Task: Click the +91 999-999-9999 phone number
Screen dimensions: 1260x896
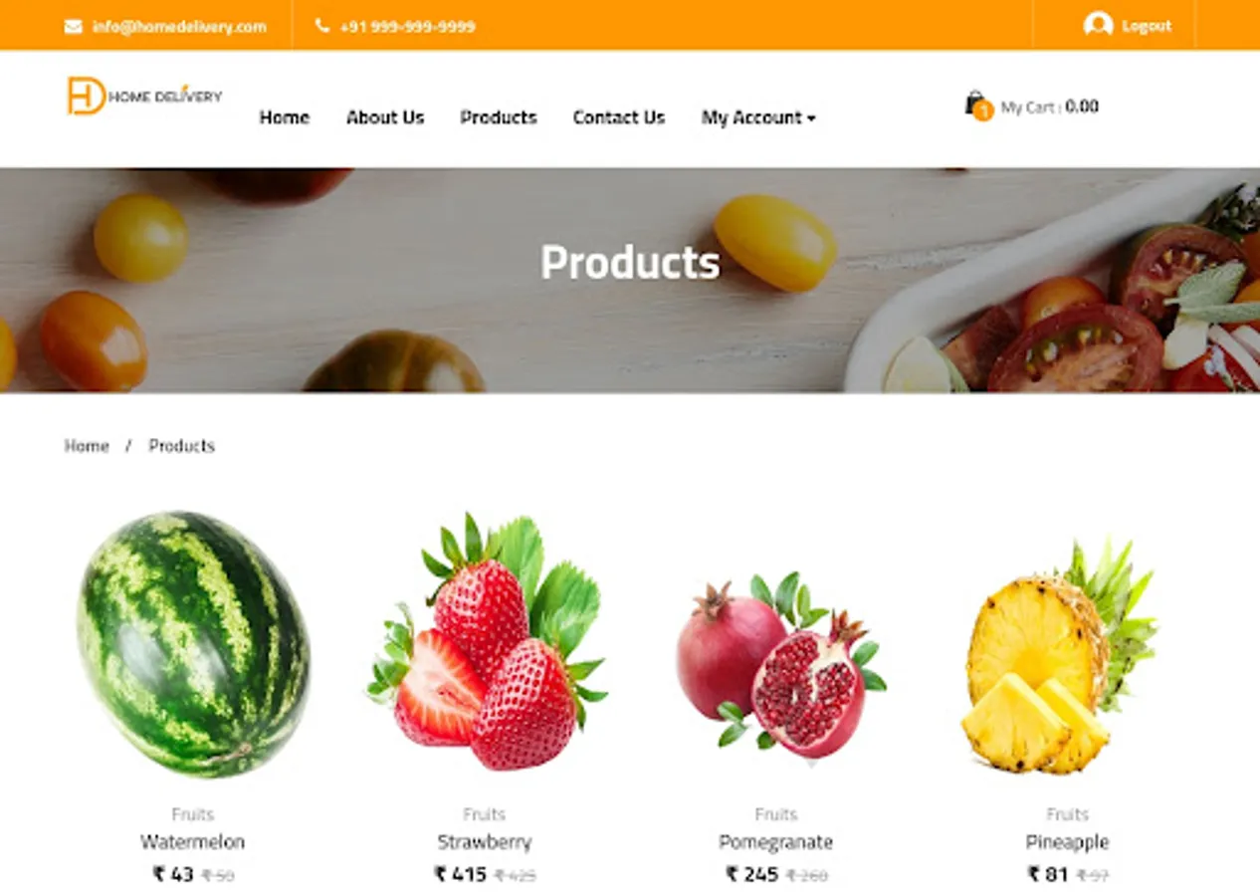Action: [407, 27]
